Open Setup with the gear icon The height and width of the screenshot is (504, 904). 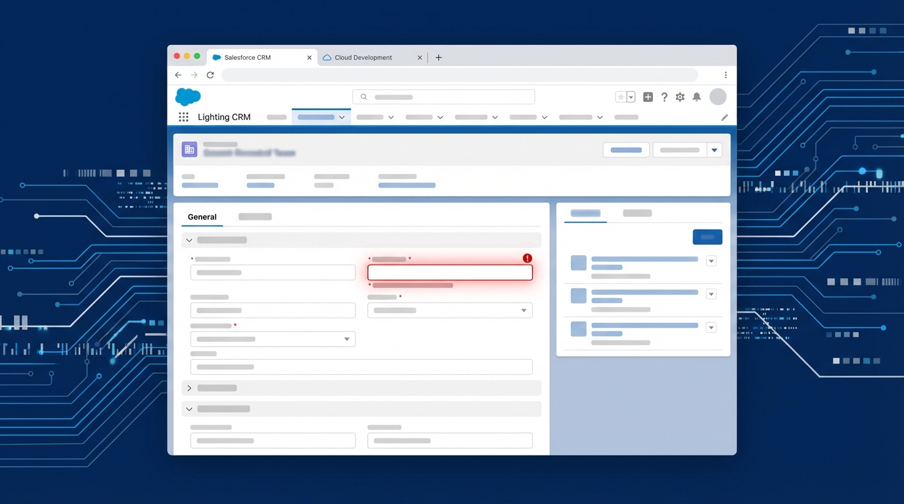point(680,96)
